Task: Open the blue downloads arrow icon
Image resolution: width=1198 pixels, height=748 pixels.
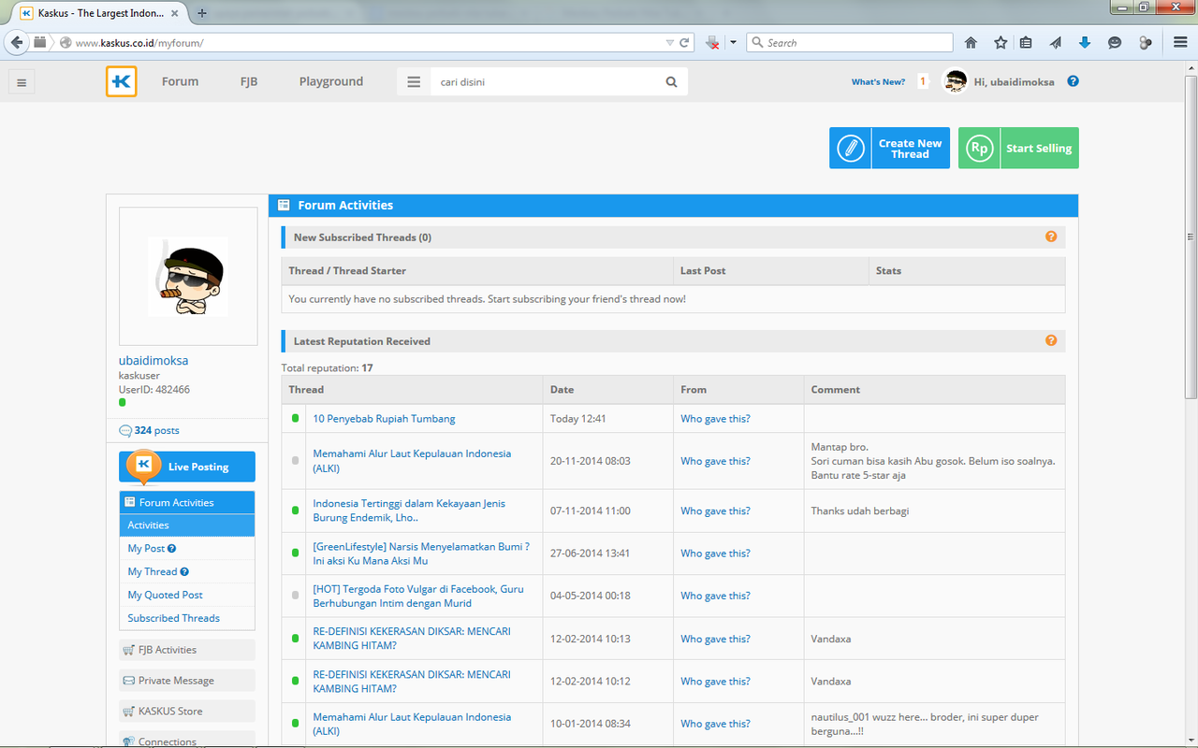Action: (x=1085, y=42)
